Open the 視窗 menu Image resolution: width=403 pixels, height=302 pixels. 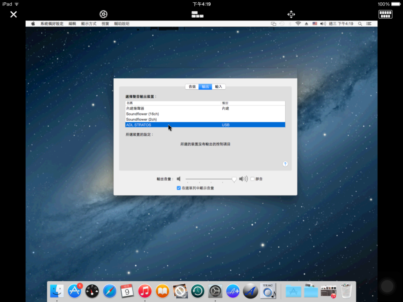coord(104,23)
